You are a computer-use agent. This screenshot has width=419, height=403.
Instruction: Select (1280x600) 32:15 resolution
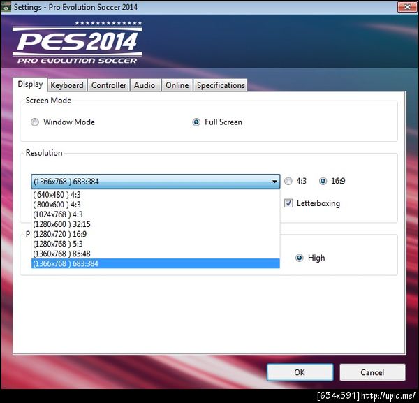click(x=156, y=224)
